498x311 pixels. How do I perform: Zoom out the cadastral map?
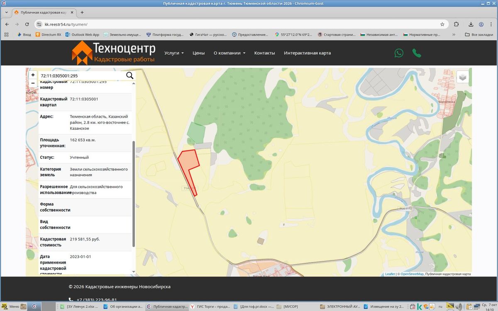tap(33, 83)
